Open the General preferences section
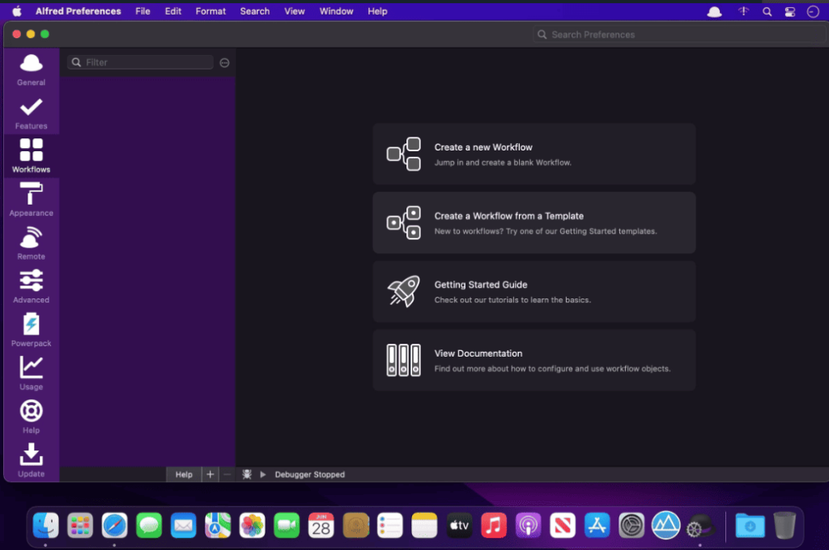This screenshot has width=829, height=550. click(x=31, y=70)
